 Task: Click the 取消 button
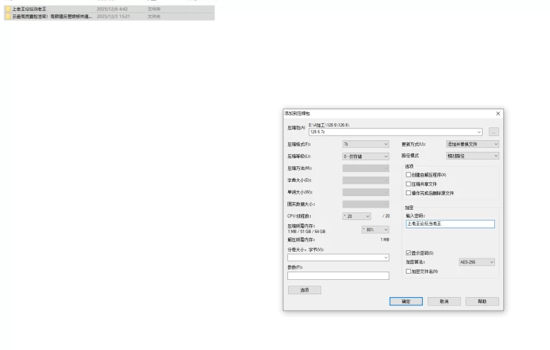point(443,301)
